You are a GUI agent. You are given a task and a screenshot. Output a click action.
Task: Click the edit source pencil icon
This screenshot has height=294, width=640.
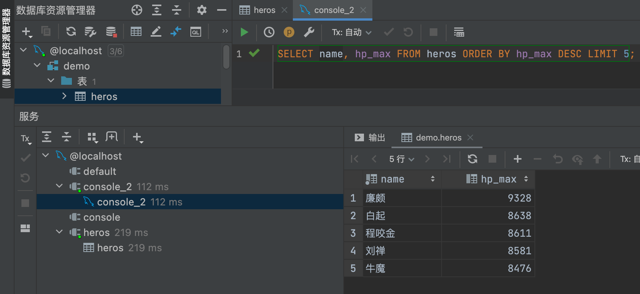tap(156, 32)
